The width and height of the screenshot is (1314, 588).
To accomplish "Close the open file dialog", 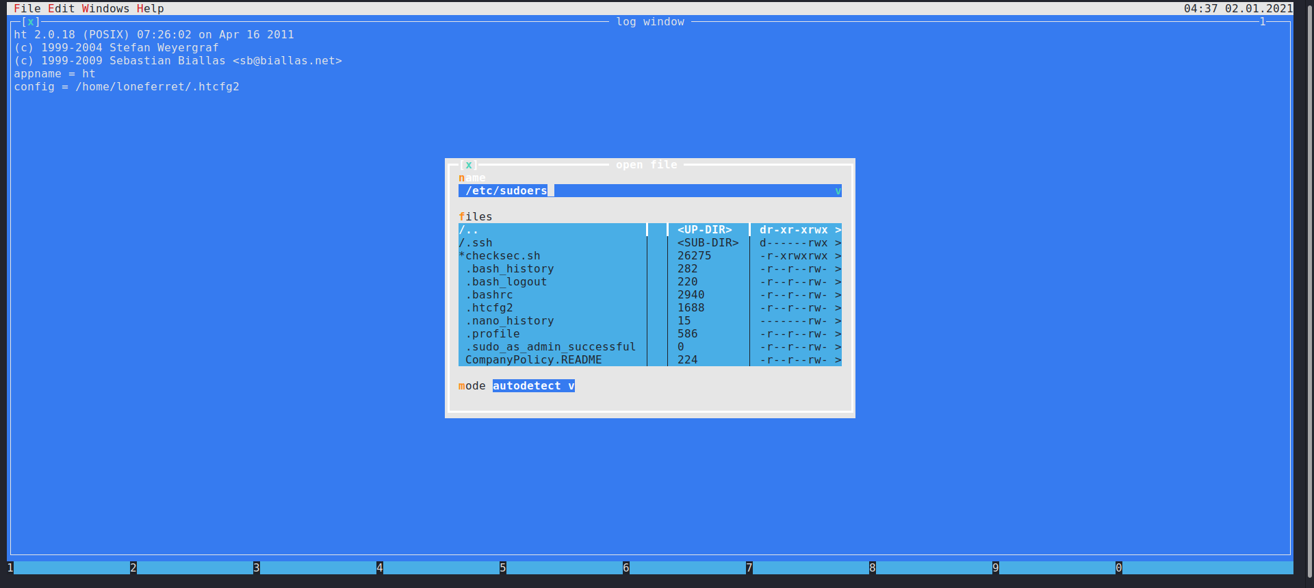I will point(468,165).
